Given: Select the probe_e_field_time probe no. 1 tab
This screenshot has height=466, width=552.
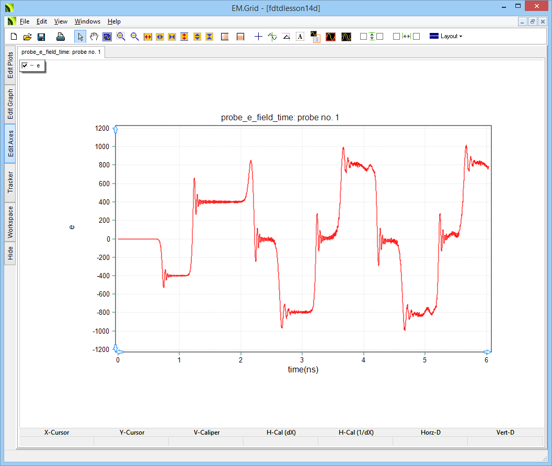Looking at the screenshot, I should (61, 52).
